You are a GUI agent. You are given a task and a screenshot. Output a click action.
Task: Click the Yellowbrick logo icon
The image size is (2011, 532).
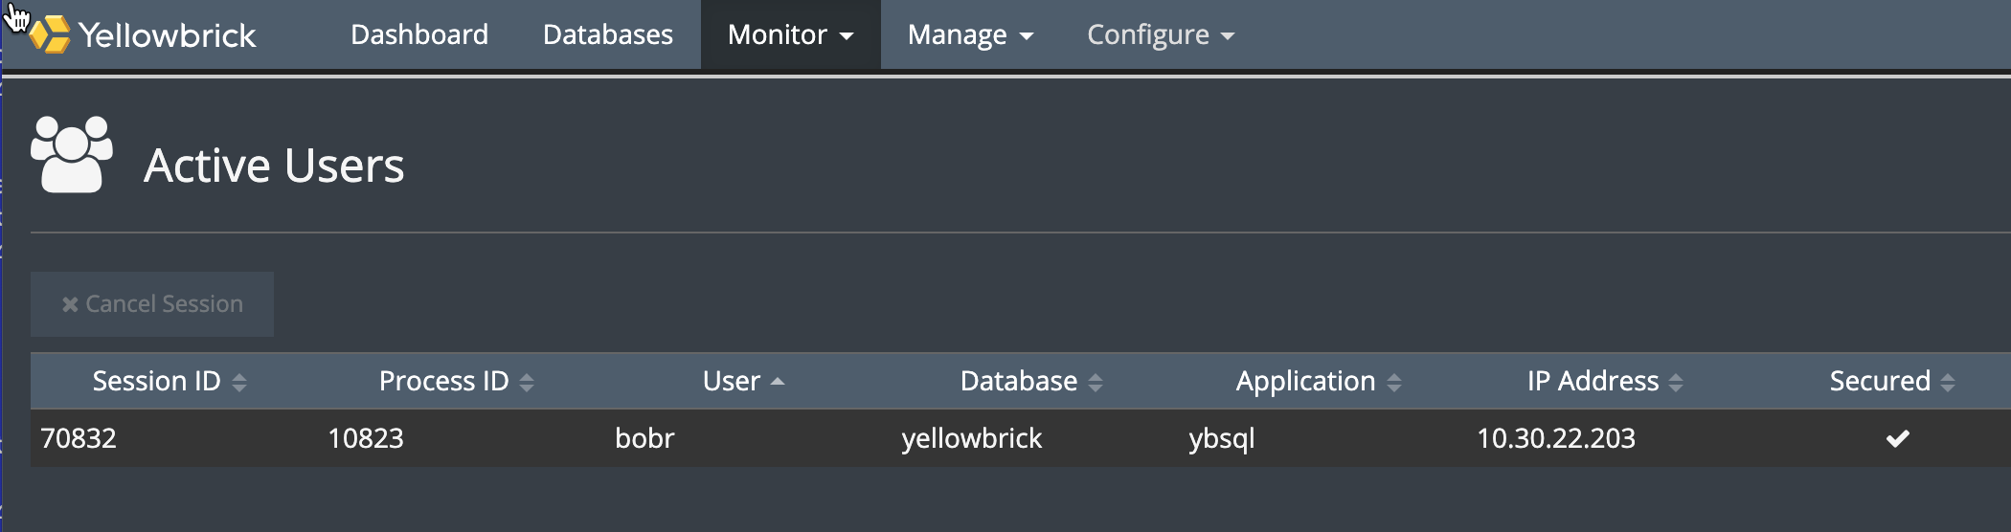pyautogui.click(x=50, y=34)
